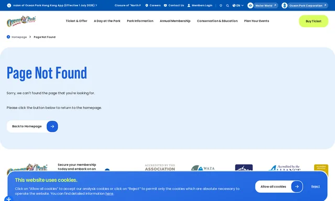Click the arrow icon on Back to Homepage
This screenshot has width=335, height=201.
[52, 127]
